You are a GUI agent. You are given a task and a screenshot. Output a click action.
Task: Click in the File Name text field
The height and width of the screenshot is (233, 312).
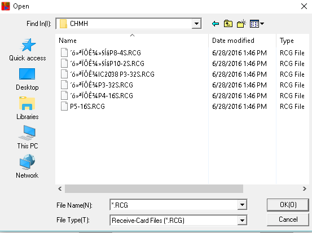click(174, 205)
